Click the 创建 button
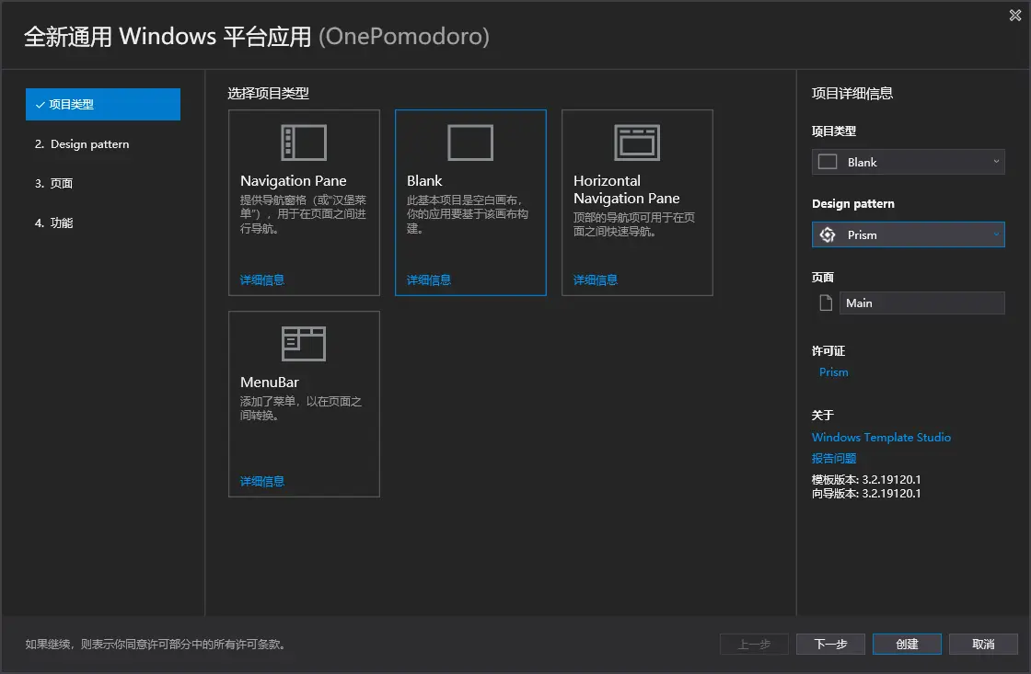Viewport: 1031px width, 674px height. click(907, 644)
